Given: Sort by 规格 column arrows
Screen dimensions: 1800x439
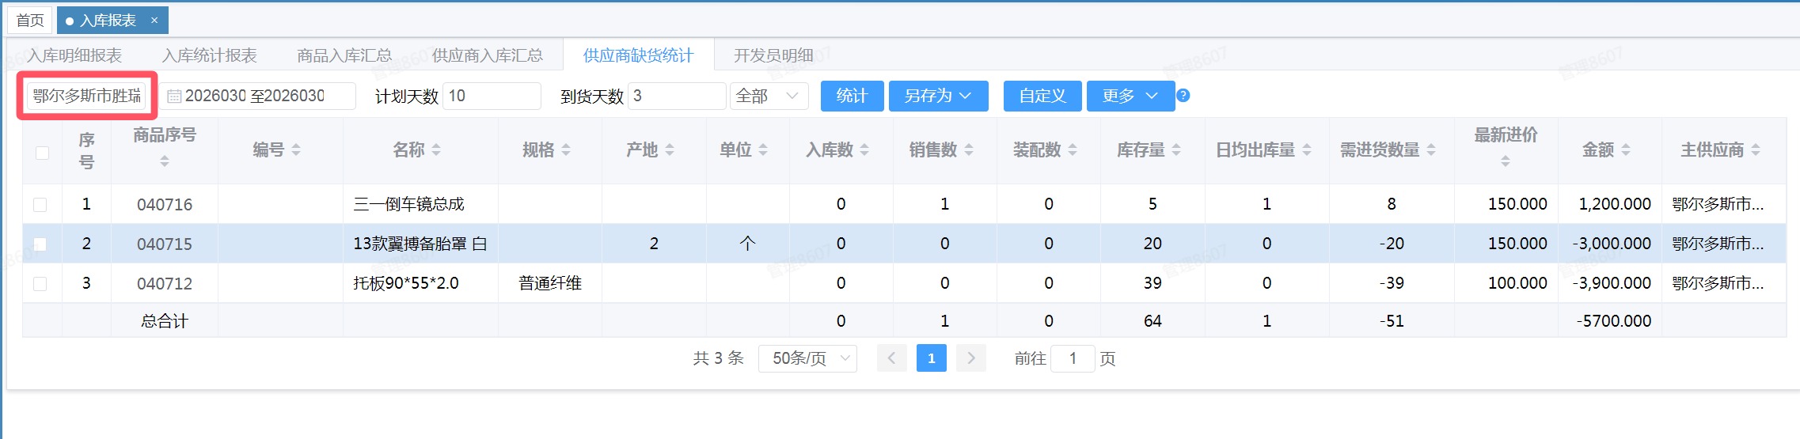Looking at the screenshot, I should point(566,149).
